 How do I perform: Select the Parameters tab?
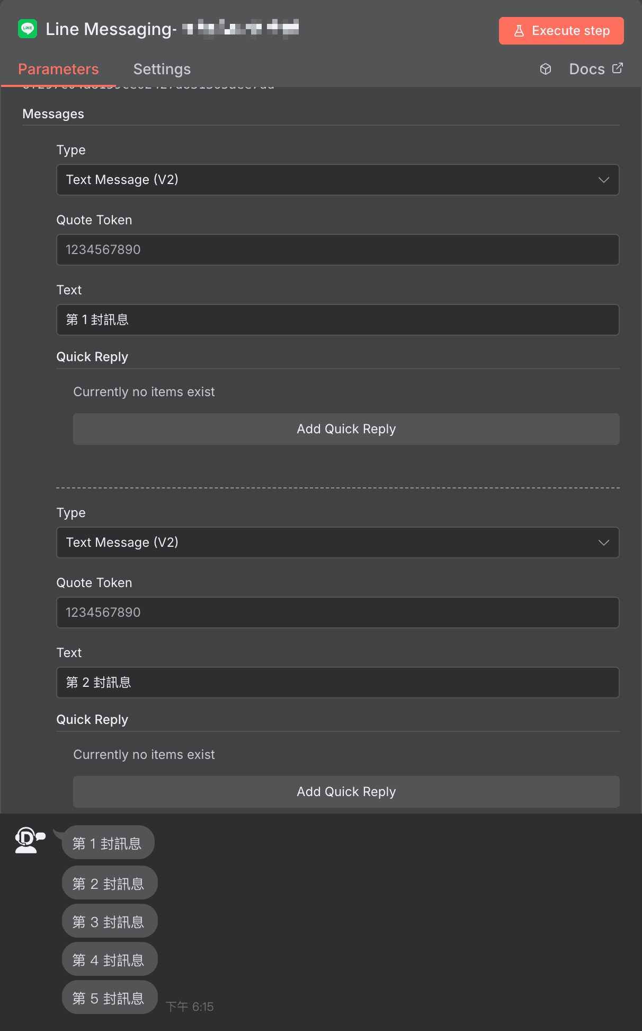[x=58, y=69]
